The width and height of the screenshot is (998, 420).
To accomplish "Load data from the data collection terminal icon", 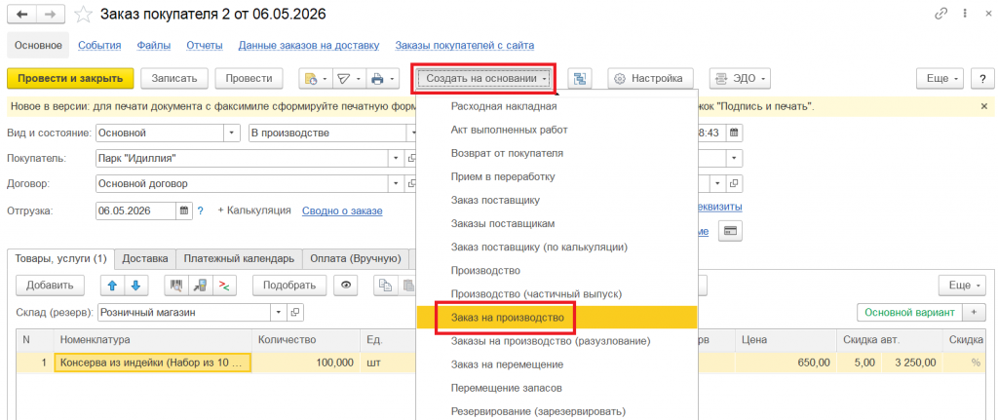I will point(200,286).
